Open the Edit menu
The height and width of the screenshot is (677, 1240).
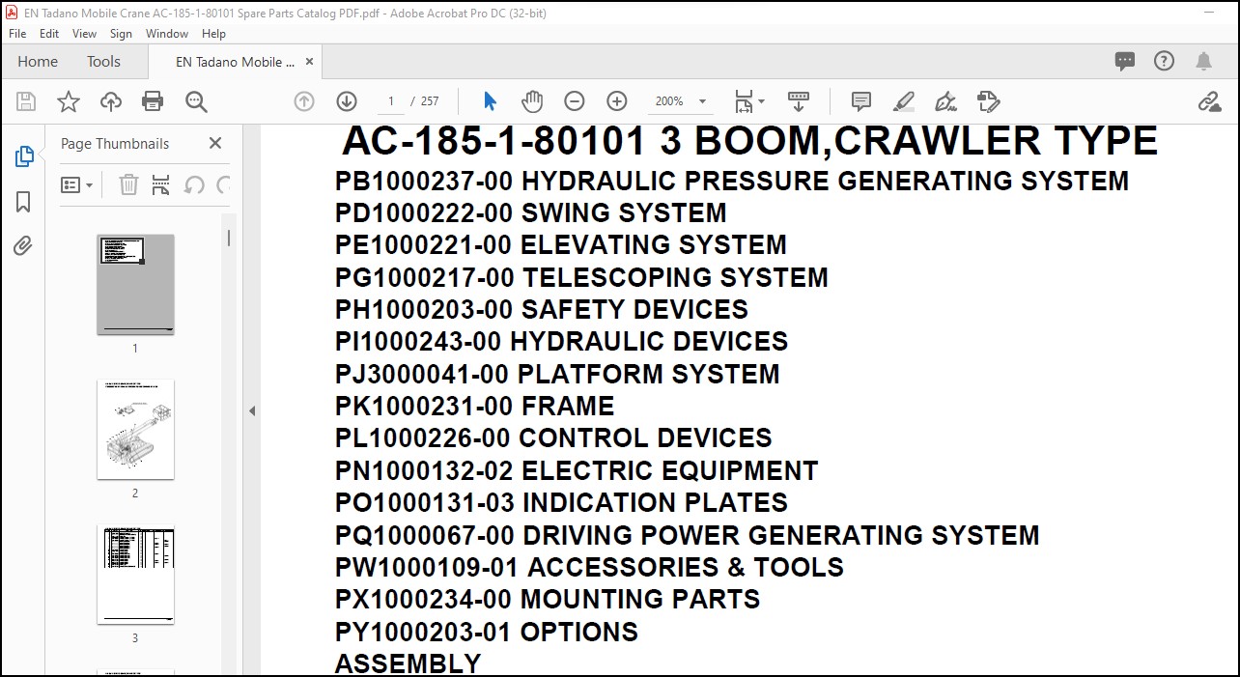(x=49, y=33)
